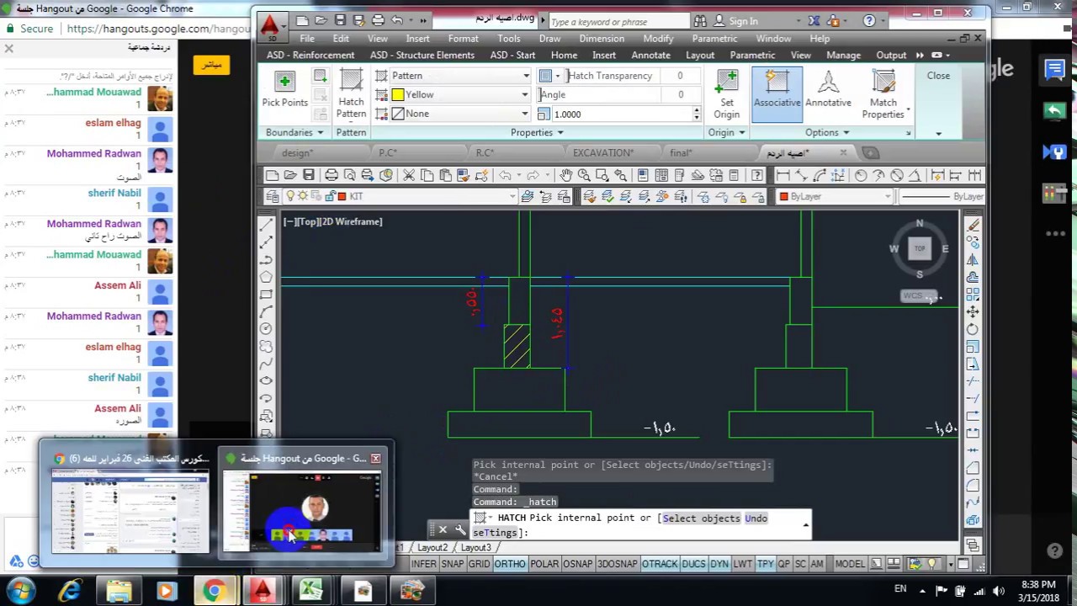Expand the Boundaries panel

coord(294,132)
